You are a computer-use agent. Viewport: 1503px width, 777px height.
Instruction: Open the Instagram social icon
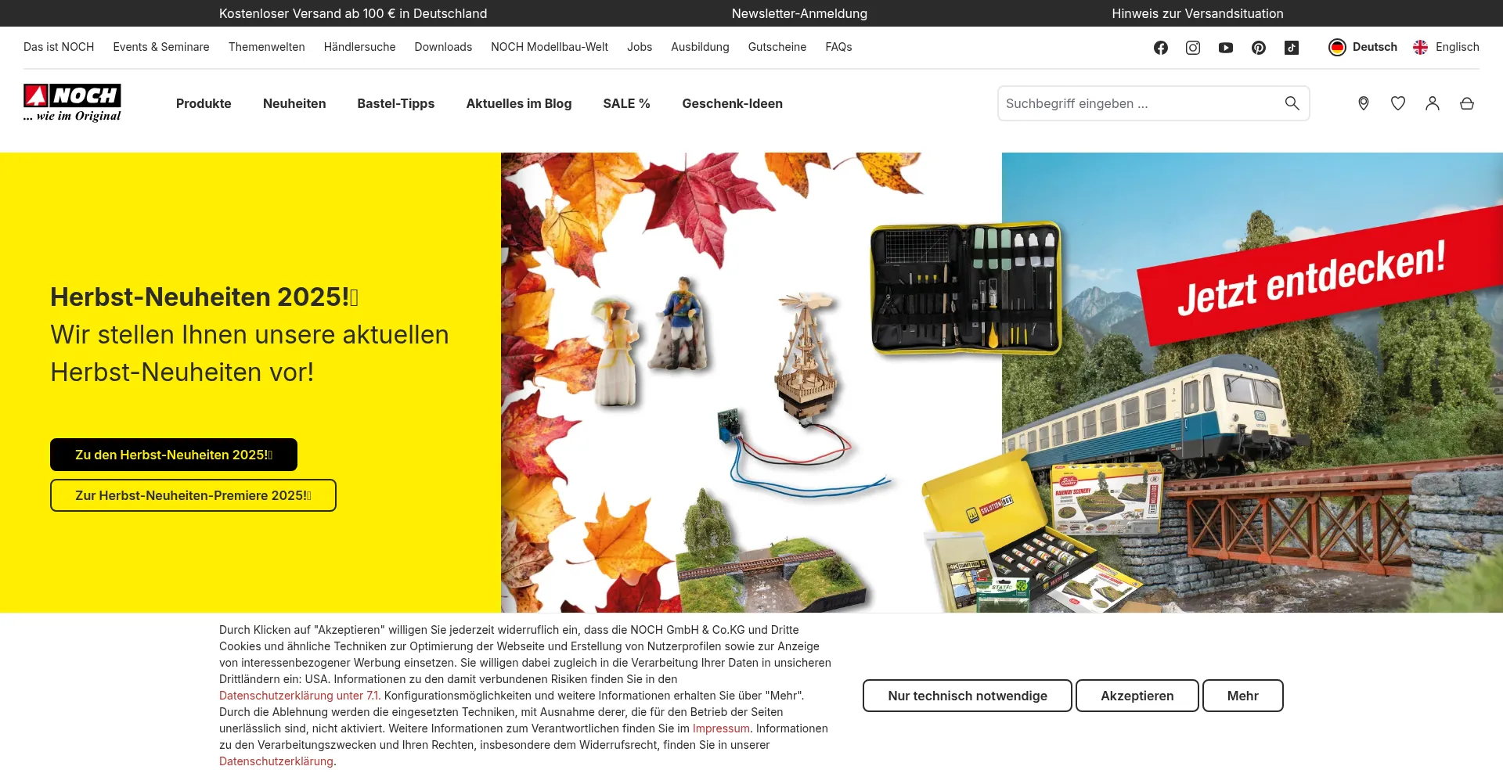pos(1193,48)
